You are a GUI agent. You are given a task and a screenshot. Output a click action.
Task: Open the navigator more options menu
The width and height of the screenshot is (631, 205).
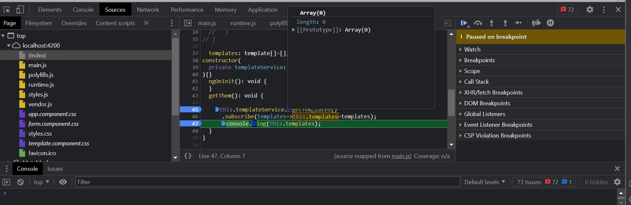172,23
